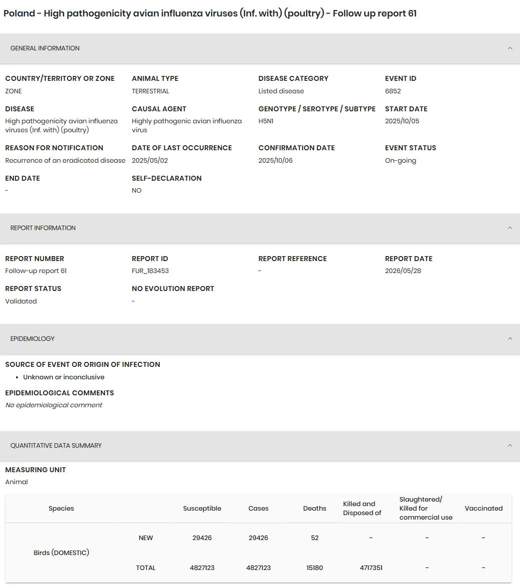The width and height of the screenshot is (520, 587).
Task: Click the event ID 6852 value
Action: click(393, 91)
